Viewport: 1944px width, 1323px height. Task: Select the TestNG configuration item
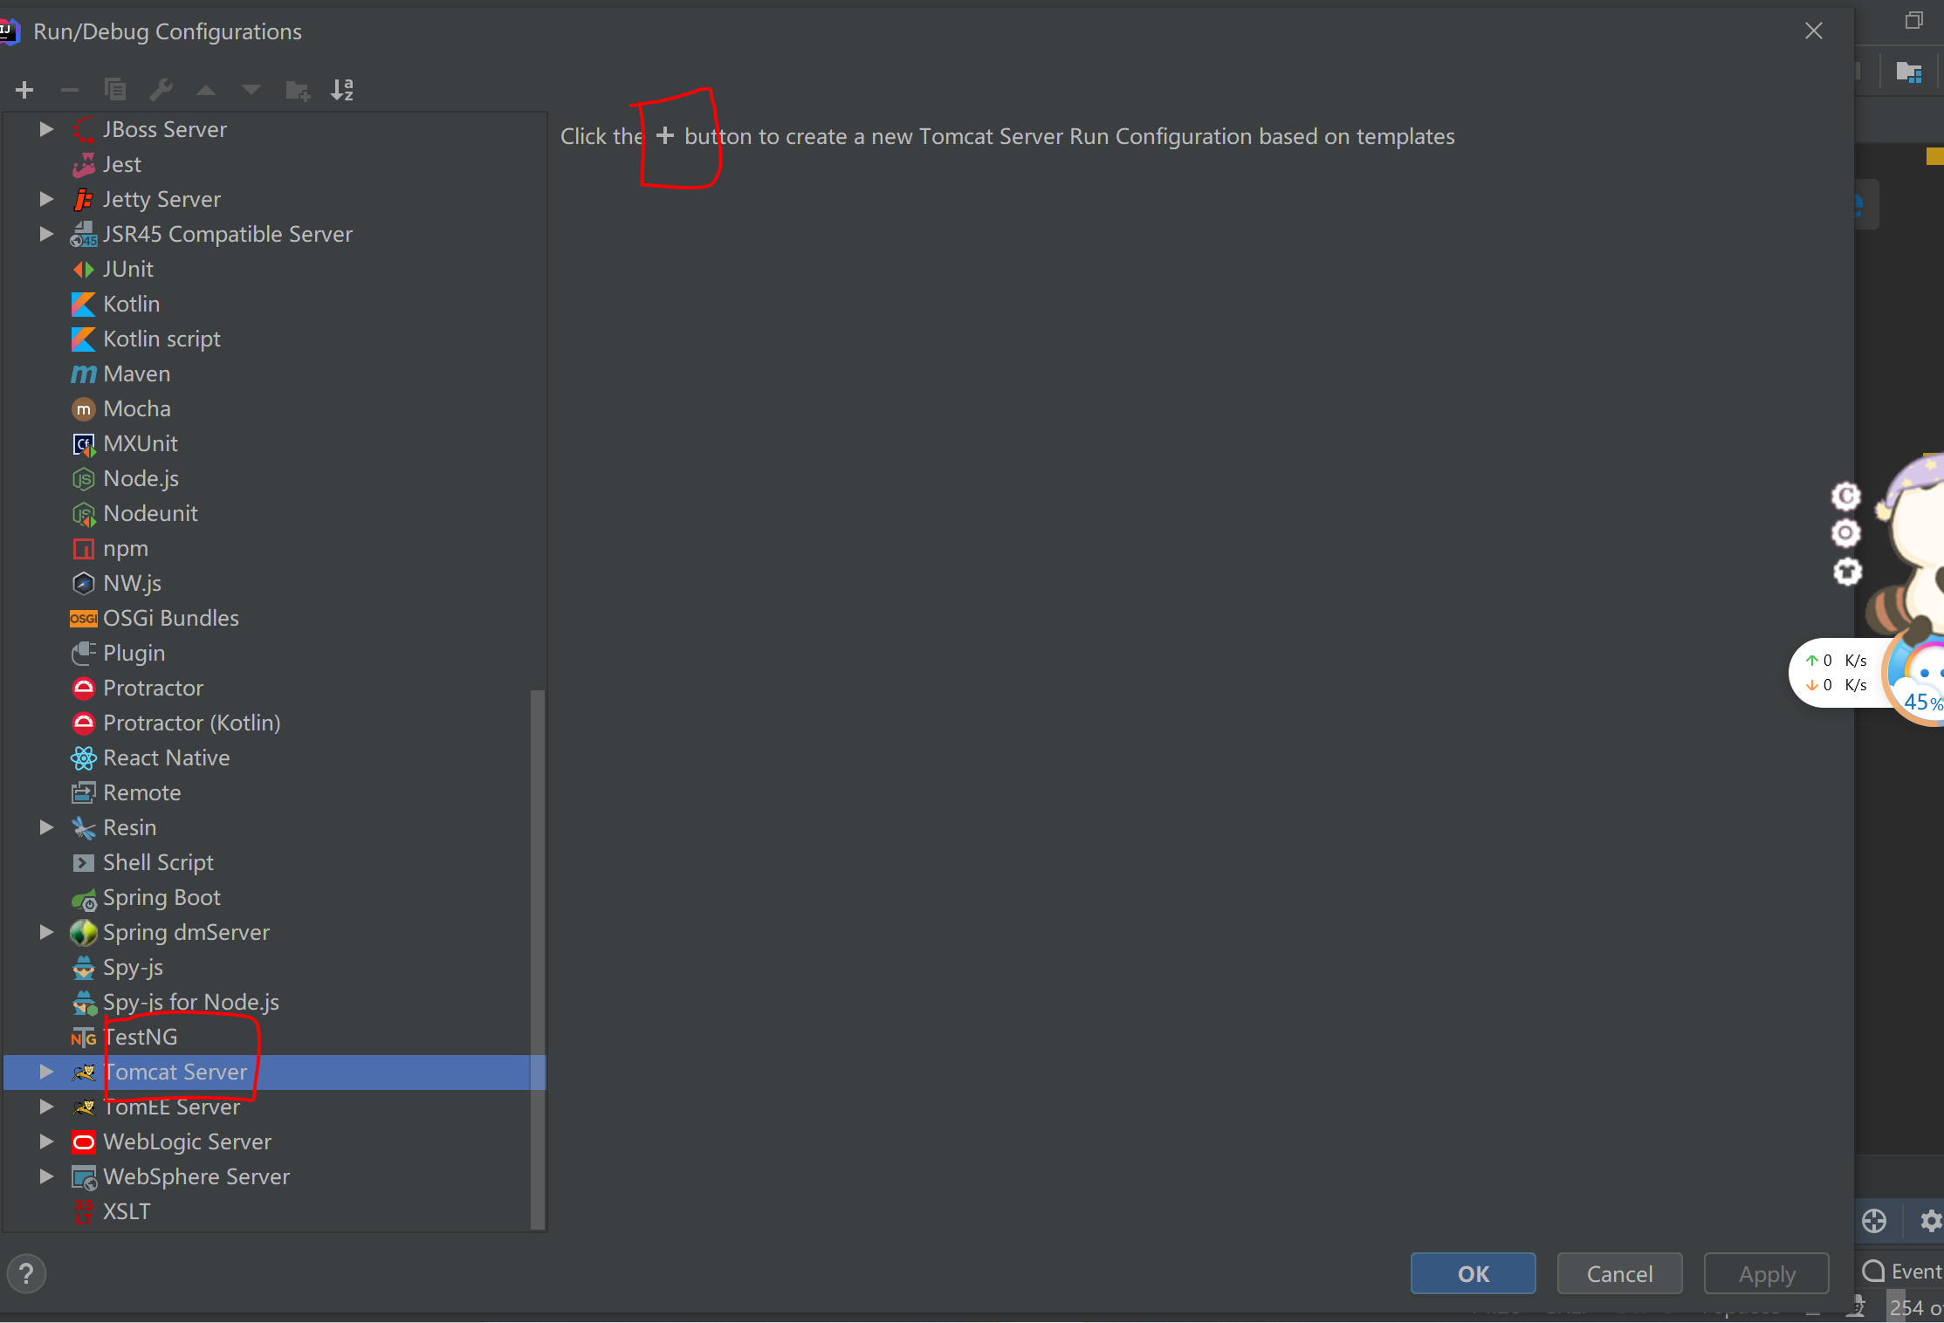tap(141, 1037)
